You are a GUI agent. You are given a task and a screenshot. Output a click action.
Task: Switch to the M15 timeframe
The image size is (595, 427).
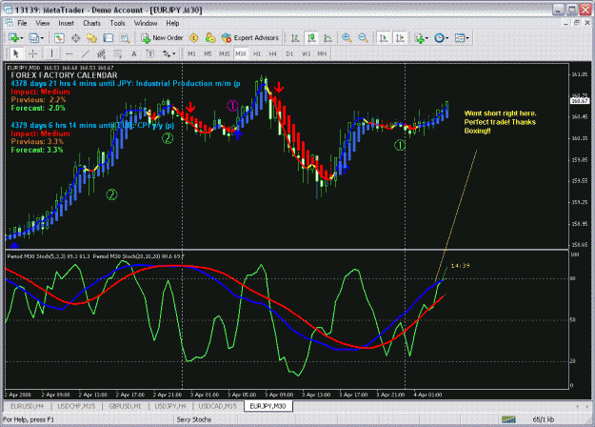tap(225, 54)
